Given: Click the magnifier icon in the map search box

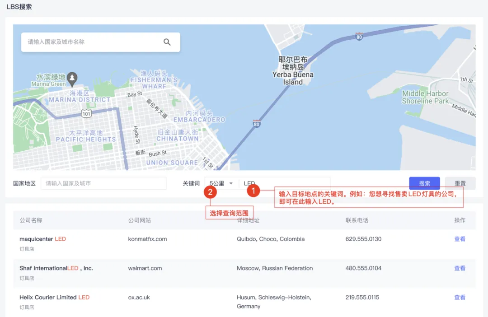Looking at the screenshot, I should tap(167, 42).
